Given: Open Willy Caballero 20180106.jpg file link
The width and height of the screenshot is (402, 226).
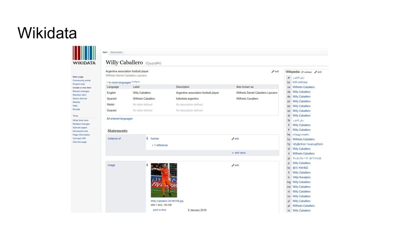Looking at the screenshot, I should 167,201.
